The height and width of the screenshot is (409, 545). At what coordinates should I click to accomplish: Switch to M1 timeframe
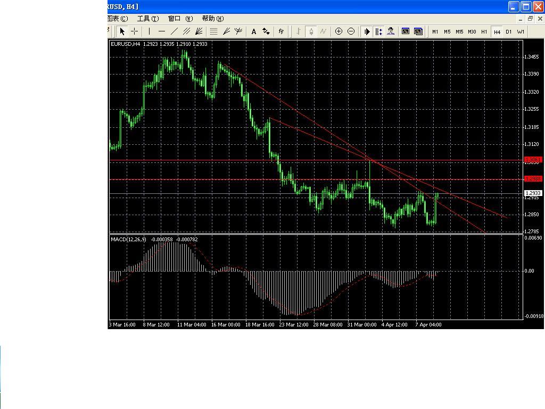(435, 31)
